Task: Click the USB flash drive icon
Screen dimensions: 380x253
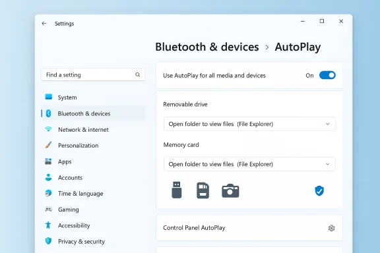Action: click(x=177, y=190)
